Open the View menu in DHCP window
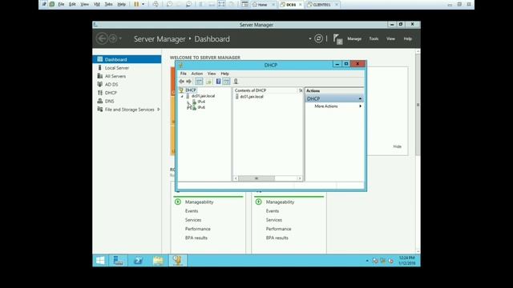This screenshot has height=288, width=513. coord(212,74)
